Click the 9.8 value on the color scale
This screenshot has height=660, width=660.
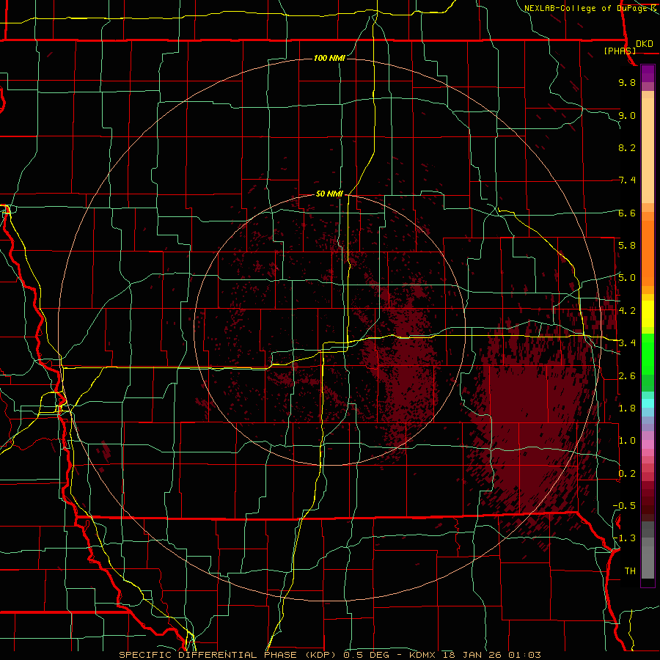coord(627,82)
